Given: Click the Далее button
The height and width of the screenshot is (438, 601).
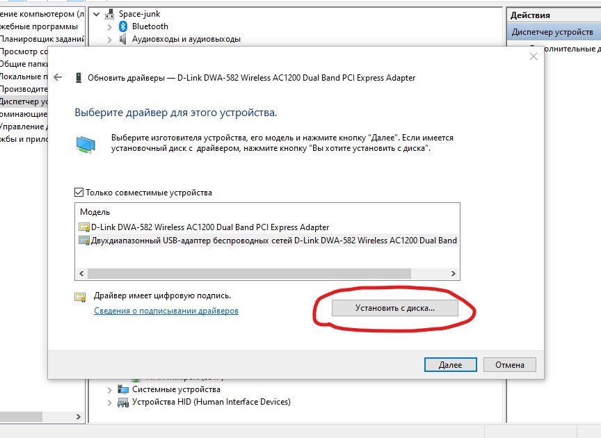Looking at the screenshot, I should 450,365.
